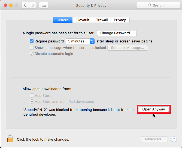Enable Show a message when locked checkbox

point(32,48)
